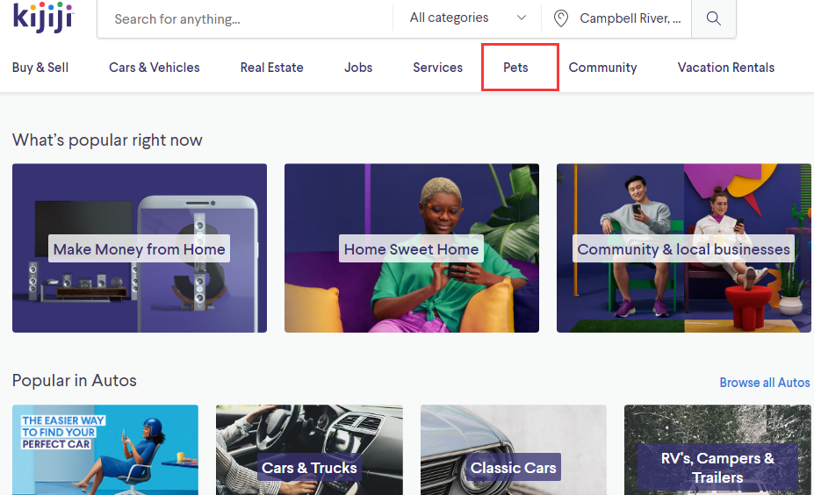
Task: Open the Services category
Action: pyautogui.click(x=437, y=68)
